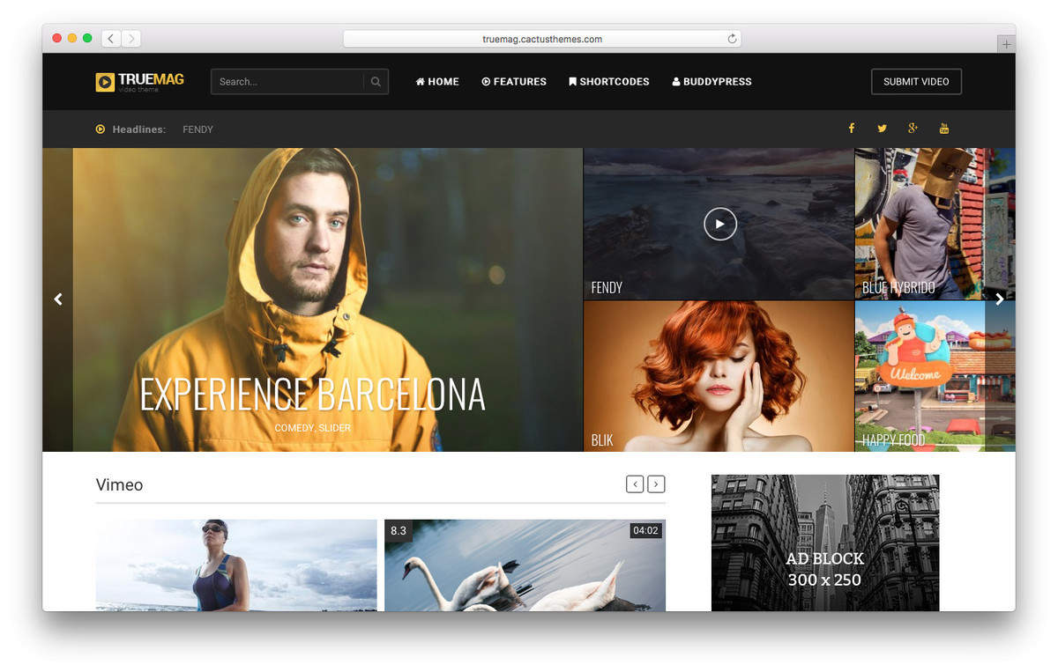Reload the page in address bar
The height and width of the screenshot is (672, 1058).
[x=732, y=39]
